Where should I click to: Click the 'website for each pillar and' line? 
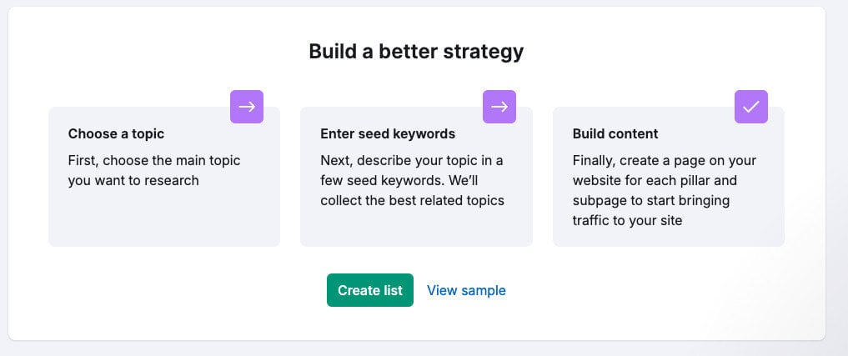tap(655, 181)
